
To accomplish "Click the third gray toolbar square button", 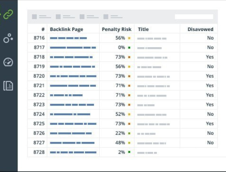I will pyautogui.click(x=82, y=17).
